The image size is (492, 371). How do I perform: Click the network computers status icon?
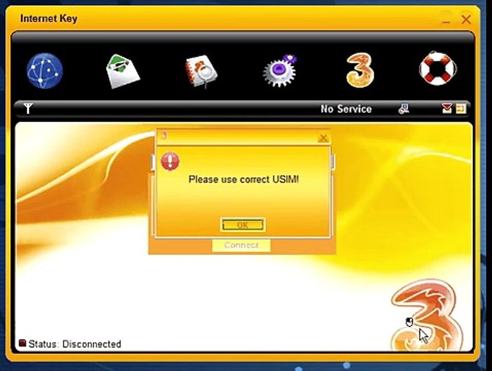click(x=403, y=109)
